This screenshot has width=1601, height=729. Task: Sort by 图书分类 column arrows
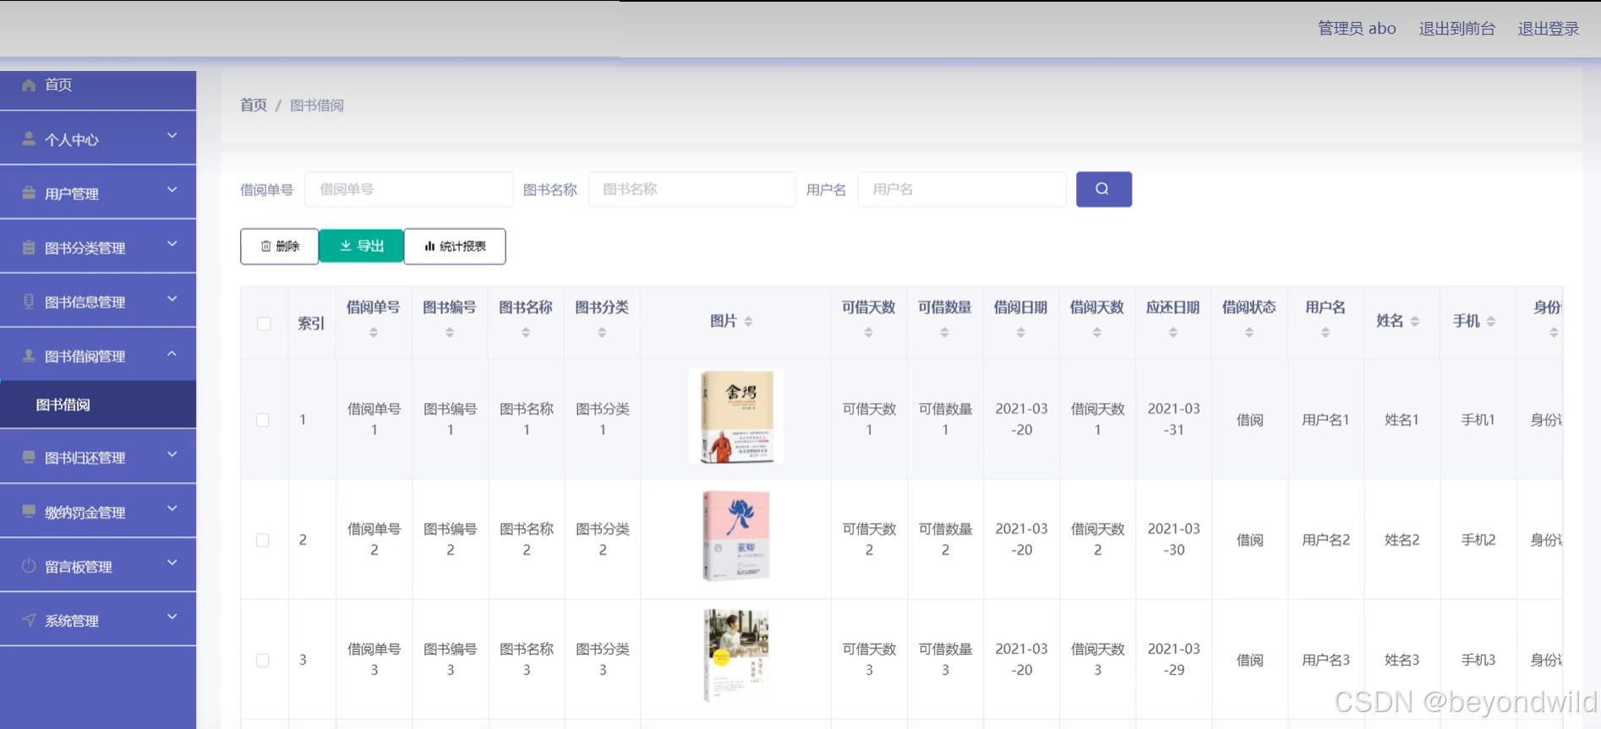(602, 333)
